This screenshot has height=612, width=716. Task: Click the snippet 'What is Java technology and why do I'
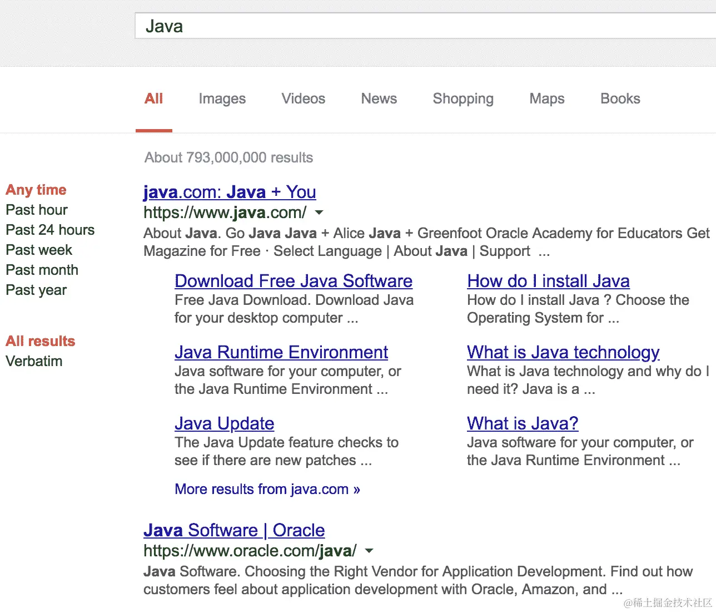coord(588,371)
